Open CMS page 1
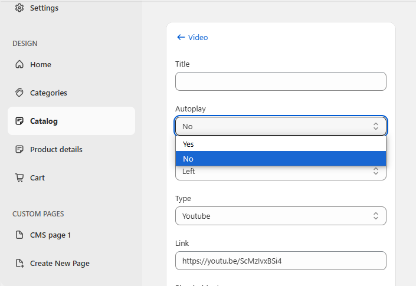 [71, 235]
